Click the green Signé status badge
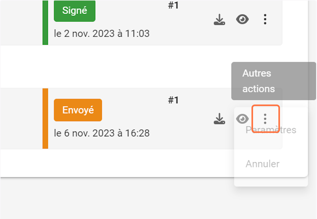This screenshot has height=219, width=317. coord(75,11)
